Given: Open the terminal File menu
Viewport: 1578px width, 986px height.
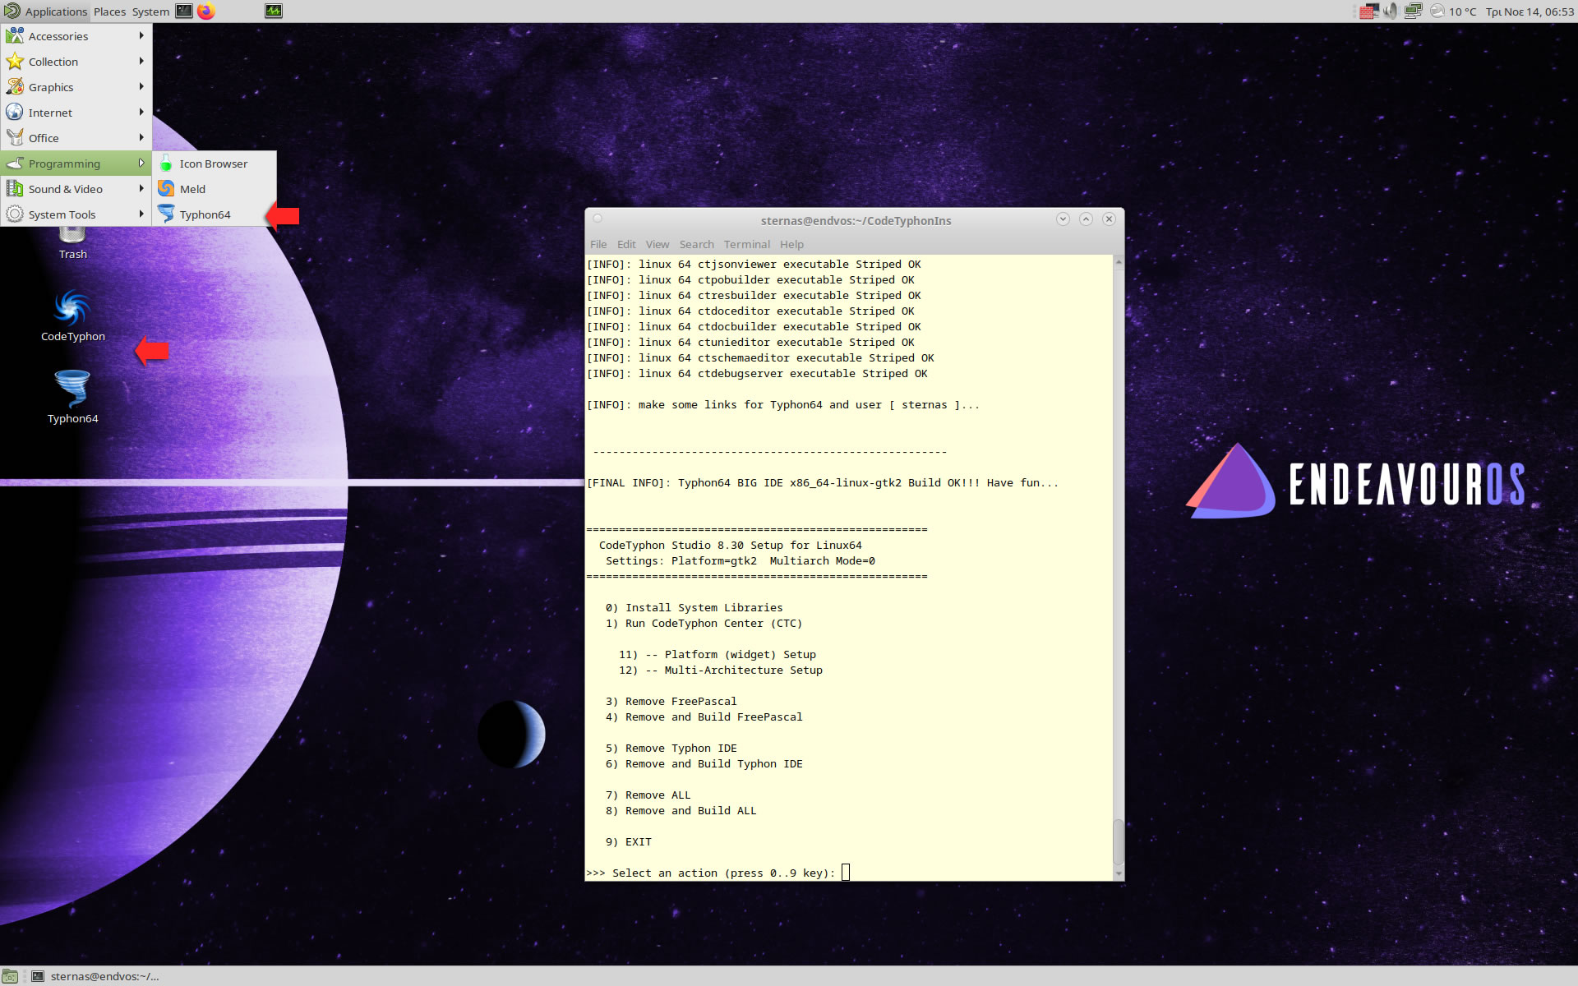Looking at the screenshot, I should tap(598, 244).
